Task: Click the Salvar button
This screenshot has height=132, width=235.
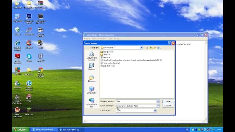Action: [x=168, y=101]
